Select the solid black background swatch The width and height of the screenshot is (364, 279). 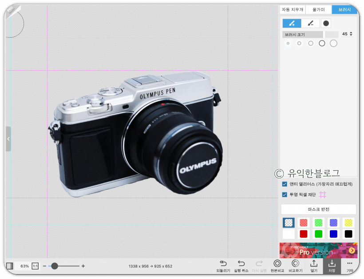pyautogui.click(x=348, y=234)
